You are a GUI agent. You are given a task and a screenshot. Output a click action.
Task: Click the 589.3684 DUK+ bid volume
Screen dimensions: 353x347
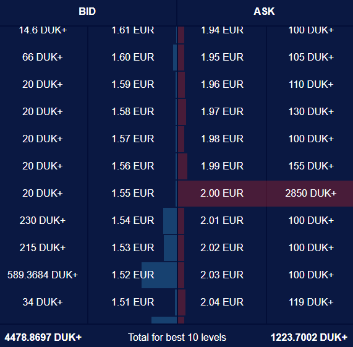[43, 275]
